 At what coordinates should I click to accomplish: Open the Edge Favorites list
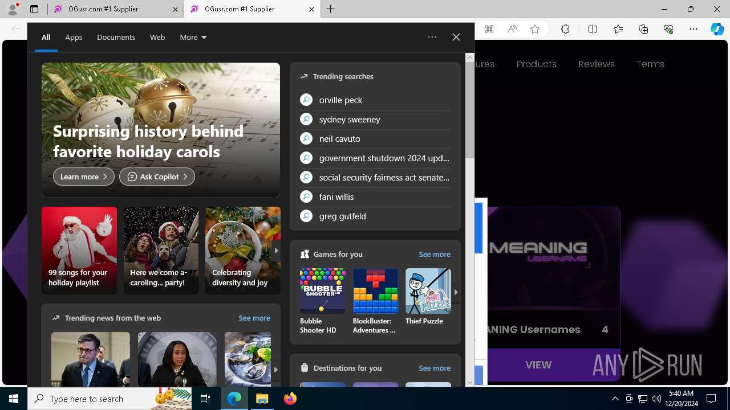[618, 29]
